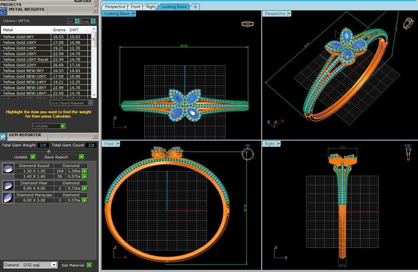Click metal list scrollbar up arrow
Image resolution: width=418 pixels, height=272 pixels.
pyautogui.click(x=94, y=29)
